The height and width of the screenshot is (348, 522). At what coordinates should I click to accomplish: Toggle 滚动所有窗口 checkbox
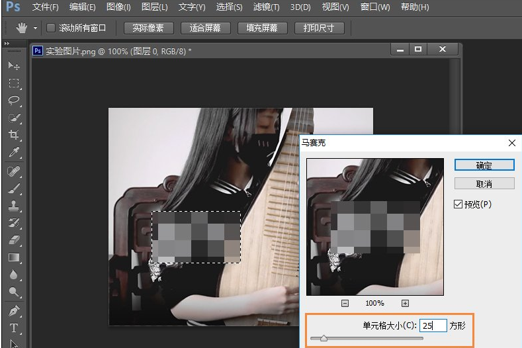[x=50, y=28]
